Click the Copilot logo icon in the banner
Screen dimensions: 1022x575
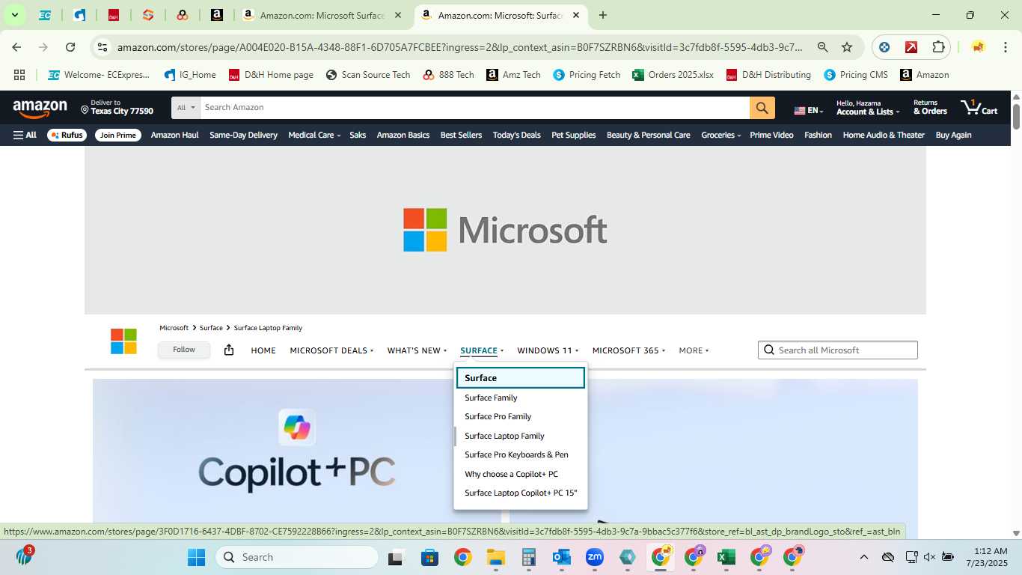click(x=297, y=428)
